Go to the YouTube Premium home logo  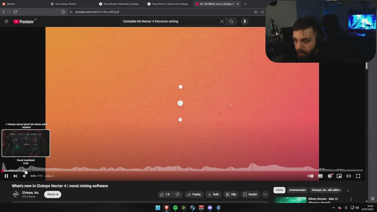click(25, 21)
